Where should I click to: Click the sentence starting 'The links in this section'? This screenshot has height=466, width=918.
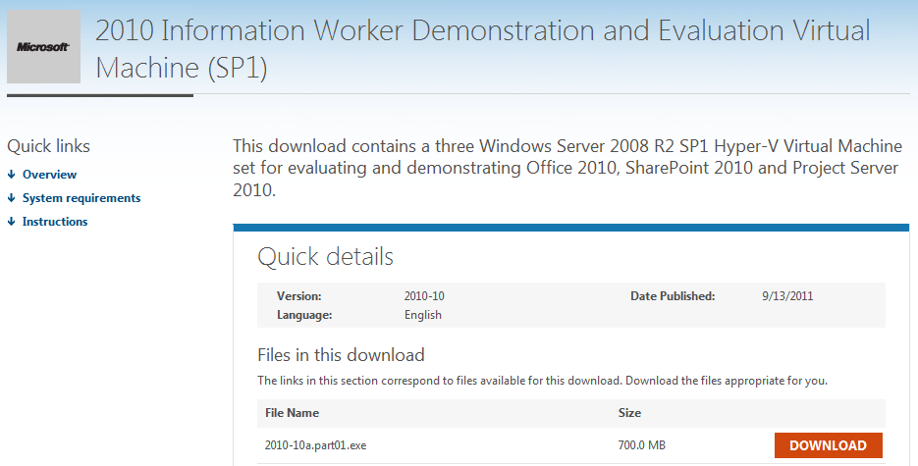(x=542, y=381)
